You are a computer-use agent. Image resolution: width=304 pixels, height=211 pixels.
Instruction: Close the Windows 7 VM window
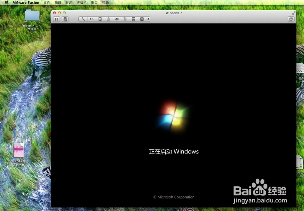[55, 13]
